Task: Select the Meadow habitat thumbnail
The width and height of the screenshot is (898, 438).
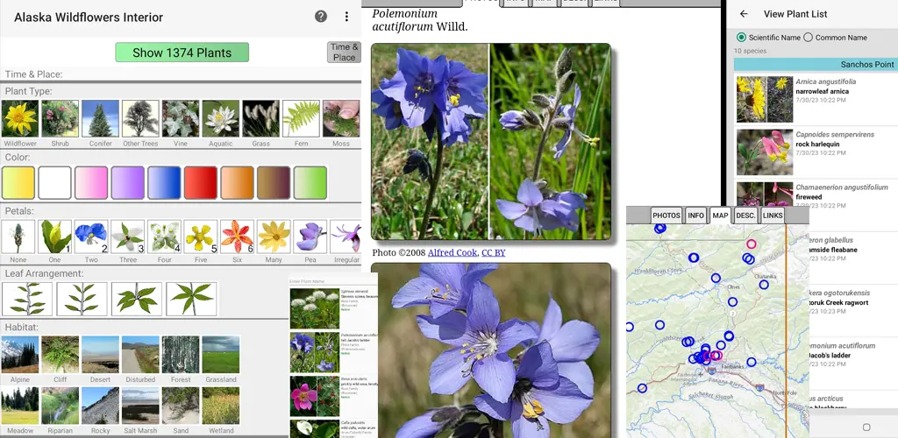Action: (x=20, y=406)
